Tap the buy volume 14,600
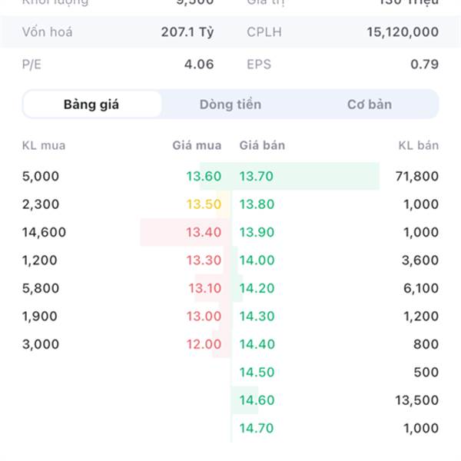The image size is (461, 461). [45, 233]
